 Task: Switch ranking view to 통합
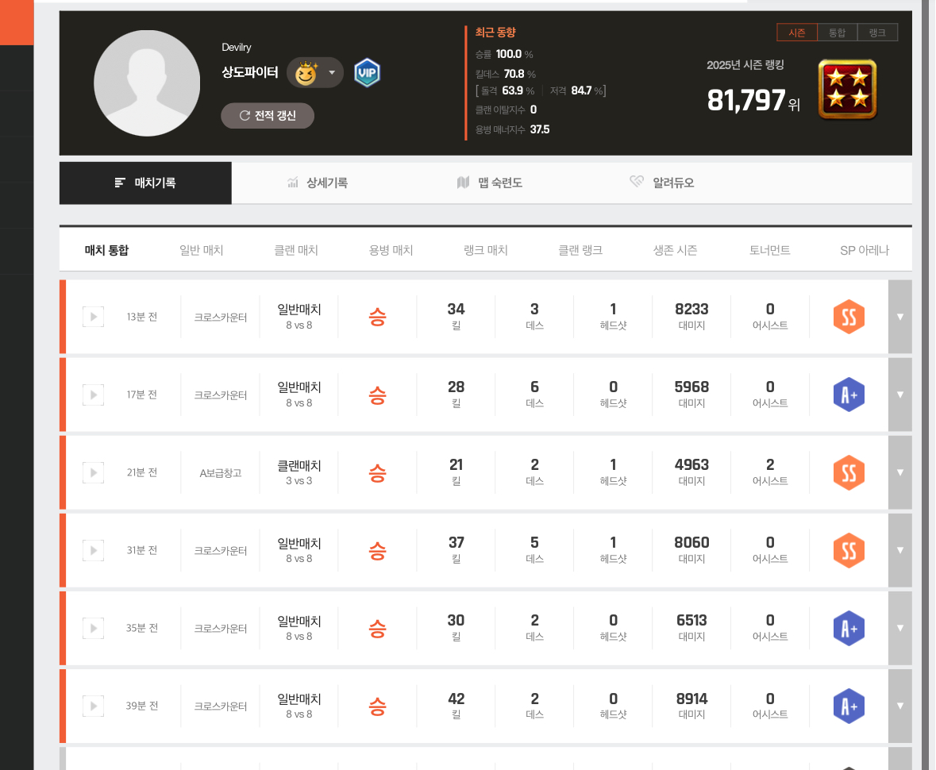[837, 33]
